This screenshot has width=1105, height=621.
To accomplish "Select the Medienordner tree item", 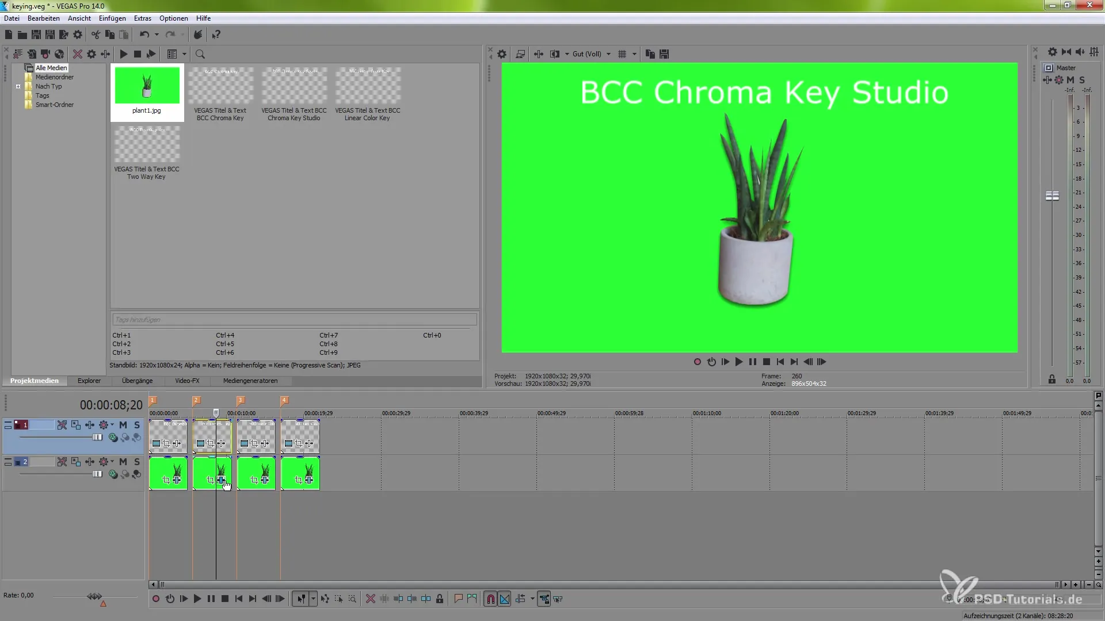I will [54, 77].
